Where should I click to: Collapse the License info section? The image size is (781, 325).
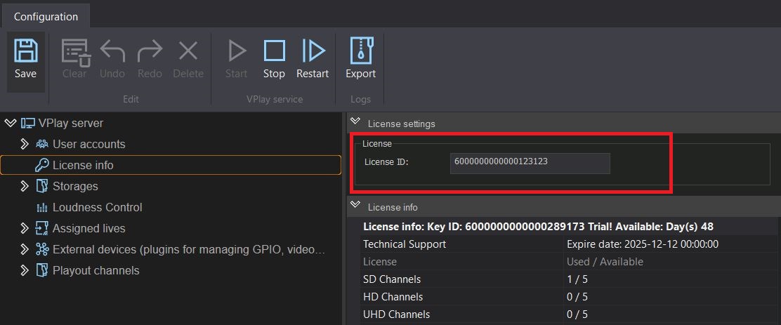pyautogui.click(x=355, y=204)
